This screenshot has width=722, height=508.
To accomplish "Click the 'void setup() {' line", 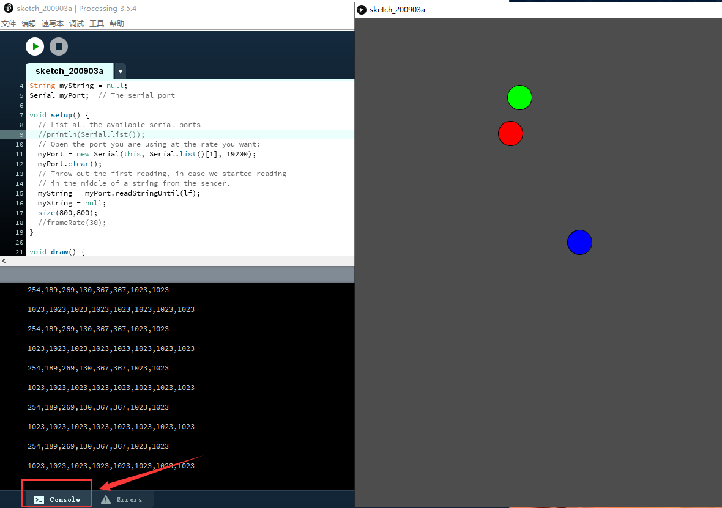I will point(59,115).
